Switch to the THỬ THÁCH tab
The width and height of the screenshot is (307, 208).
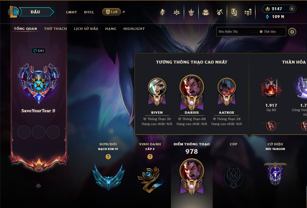coord(55,29)
